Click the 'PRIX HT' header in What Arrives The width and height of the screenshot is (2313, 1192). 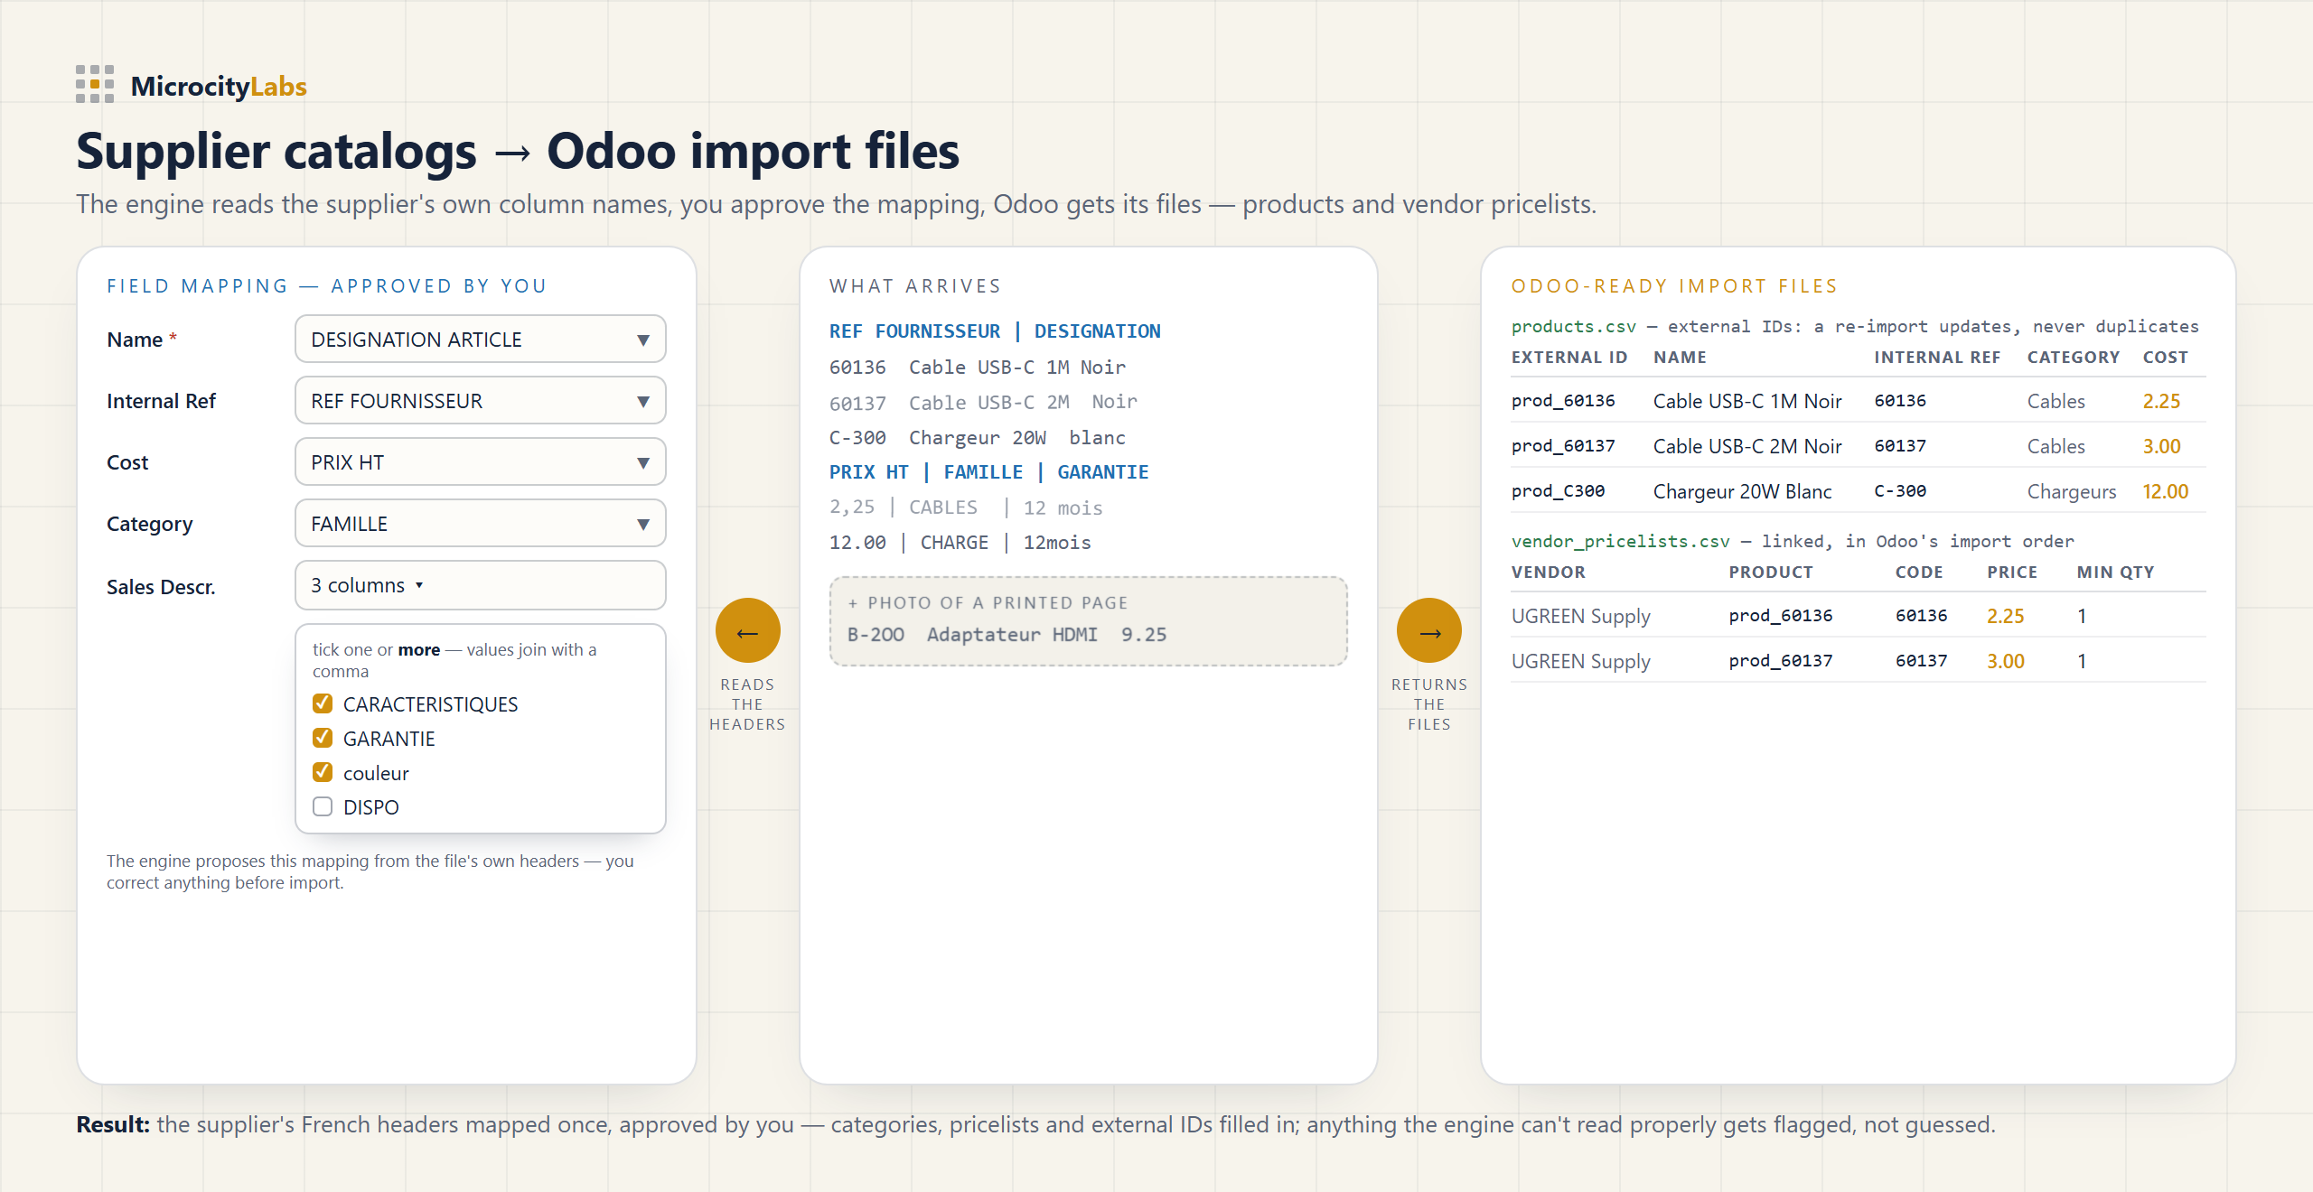(x=868, y=472)
